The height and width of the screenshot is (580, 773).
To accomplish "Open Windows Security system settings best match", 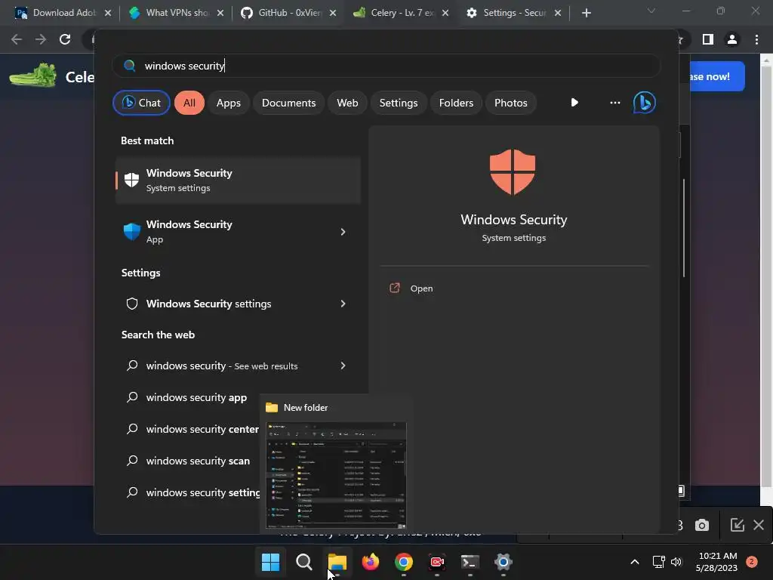I will click(x=238, y=180).
